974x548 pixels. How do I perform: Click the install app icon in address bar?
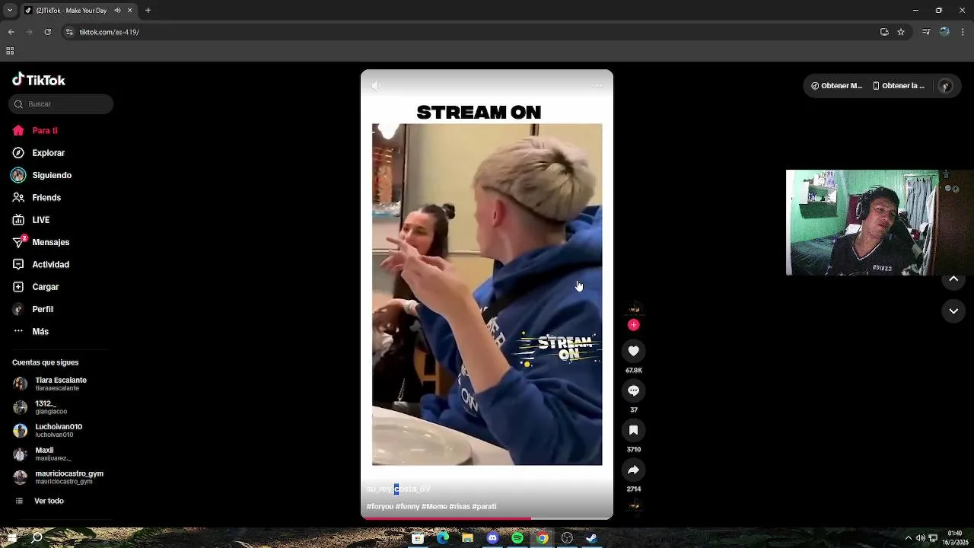click(884, 32)
